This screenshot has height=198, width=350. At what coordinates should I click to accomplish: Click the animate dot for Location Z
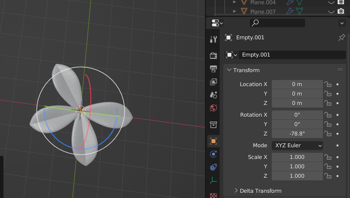(338, 103)
